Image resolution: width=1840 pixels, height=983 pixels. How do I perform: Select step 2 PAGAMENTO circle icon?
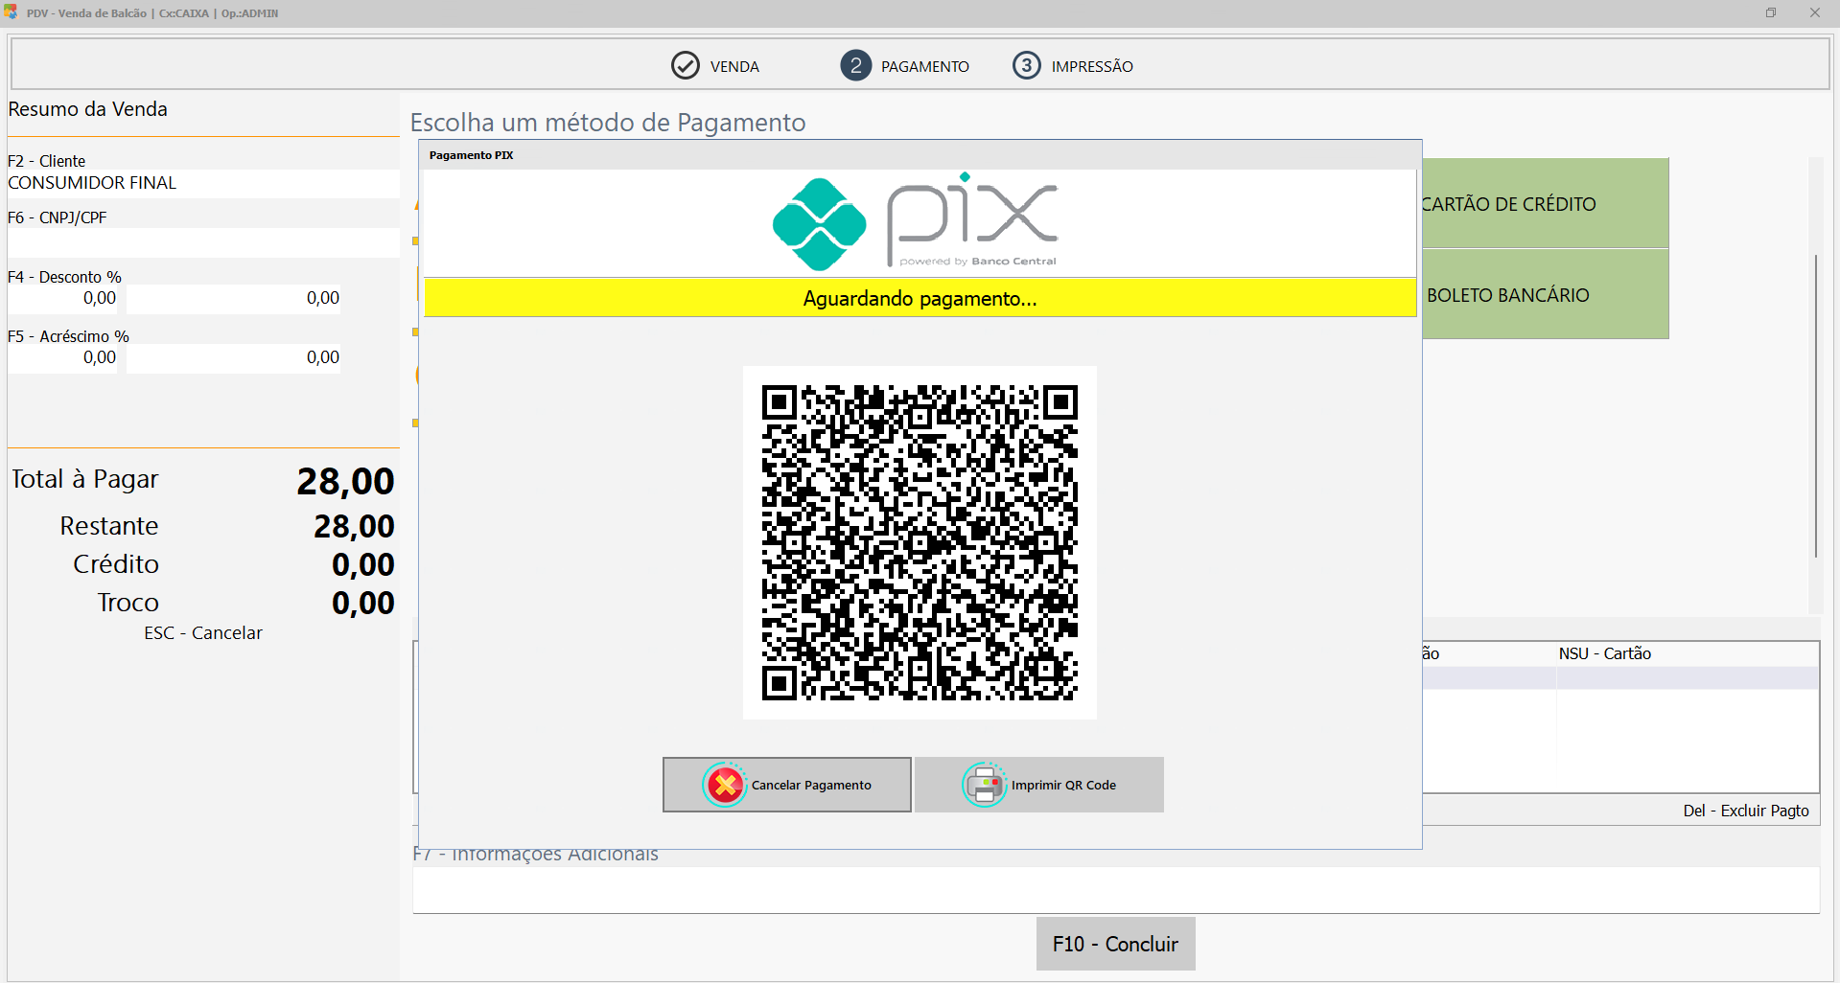point(855,65)
